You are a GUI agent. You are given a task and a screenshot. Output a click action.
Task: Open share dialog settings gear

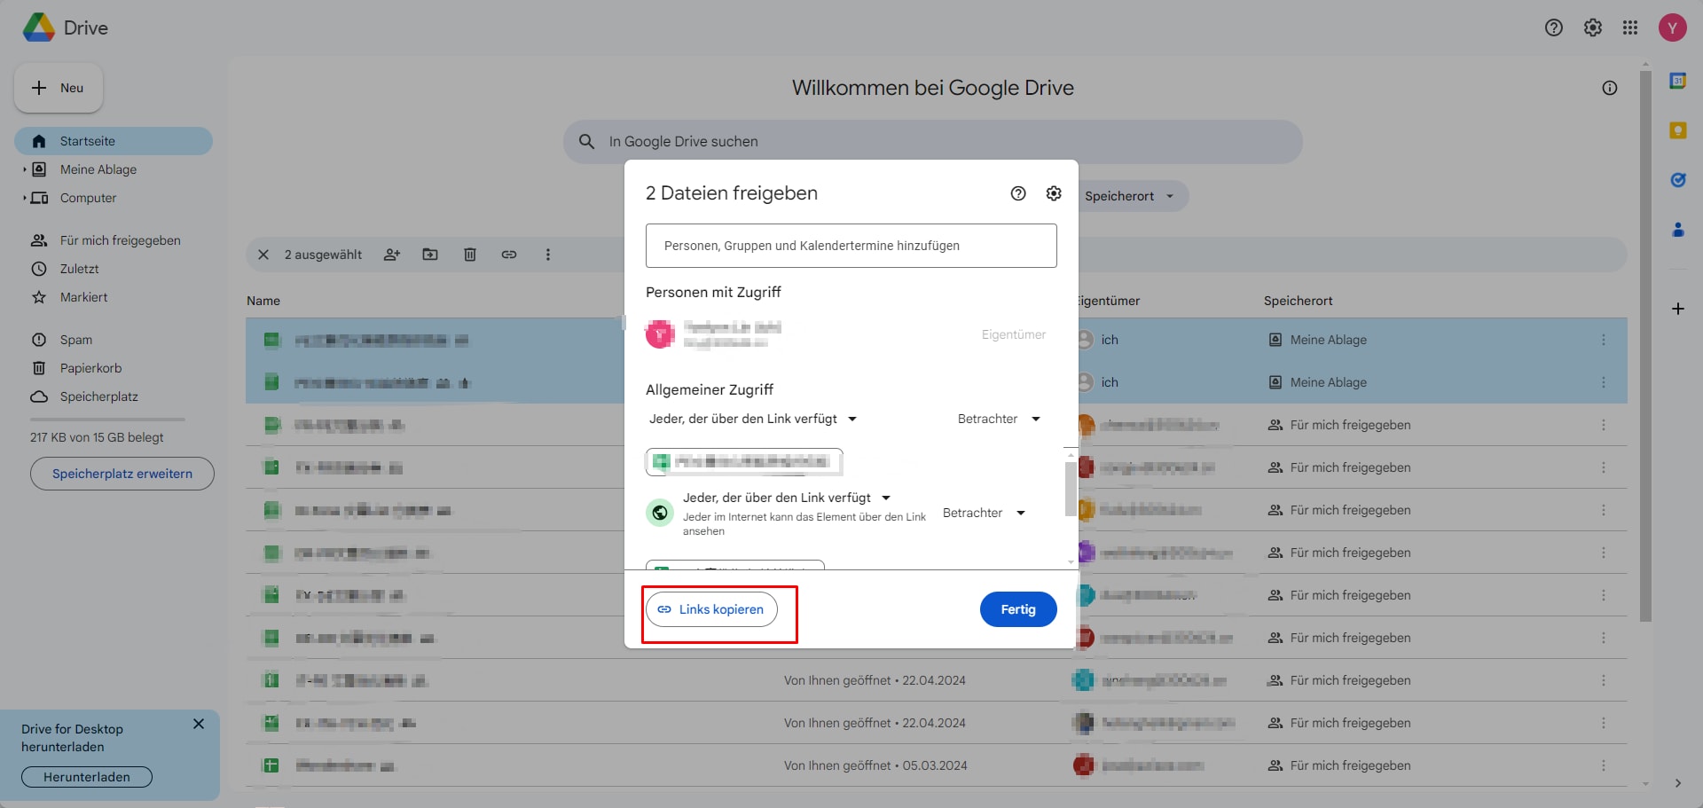point(1054,193)
